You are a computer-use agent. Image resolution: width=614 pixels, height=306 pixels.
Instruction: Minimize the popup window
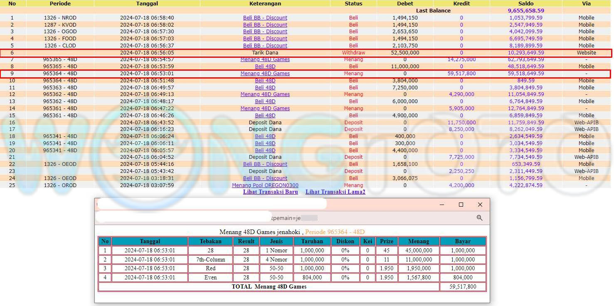[442, 205]
